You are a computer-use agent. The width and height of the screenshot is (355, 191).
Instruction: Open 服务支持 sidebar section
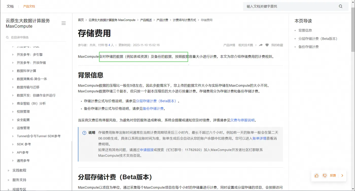point(19,180)
